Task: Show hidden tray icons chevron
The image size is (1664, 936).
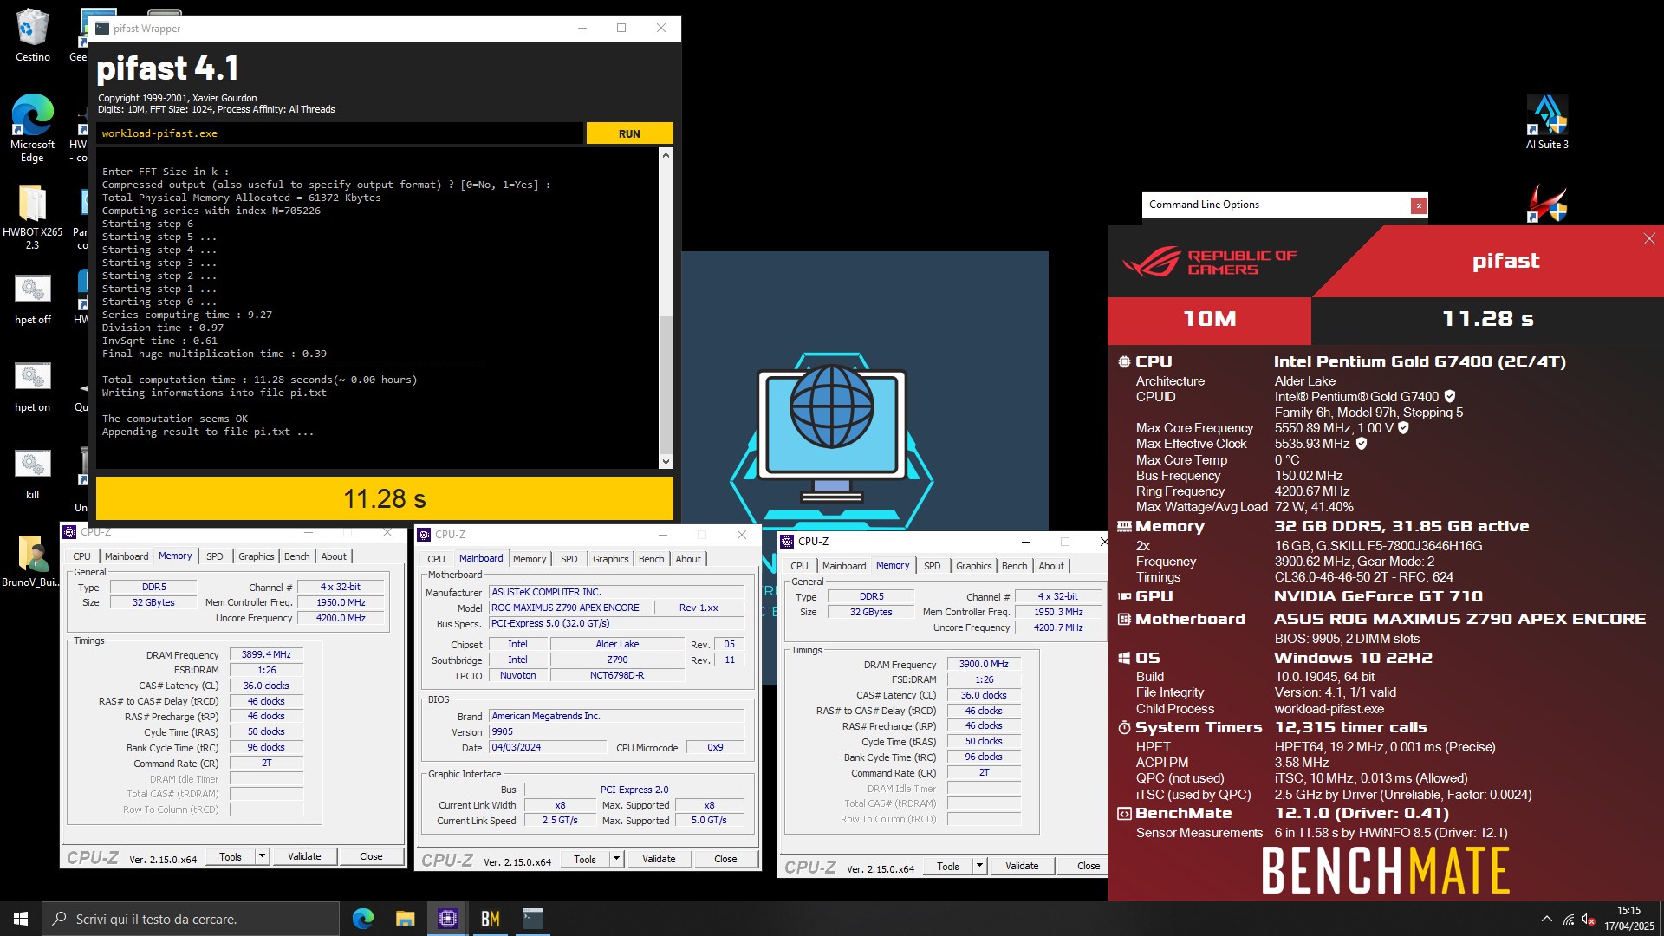Action: (x=1546, y=919)
